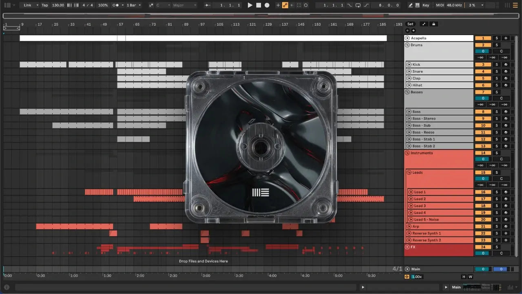The height and width of the screenshot is (294, 522).
Task: Start playback with the Play button
Action: pos(250,5)
